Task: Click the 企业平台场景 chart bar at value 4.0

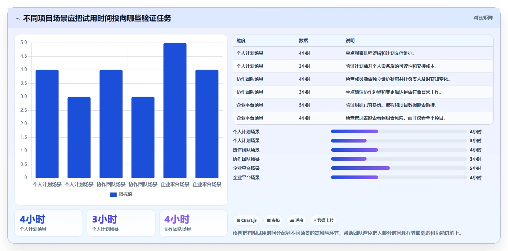Action: [x=207, y=124]
